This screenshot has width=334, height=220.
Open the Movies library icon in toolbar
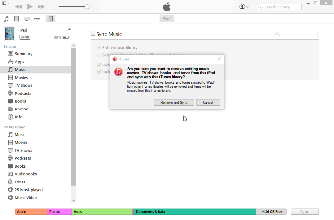click(x=17, y=19)
